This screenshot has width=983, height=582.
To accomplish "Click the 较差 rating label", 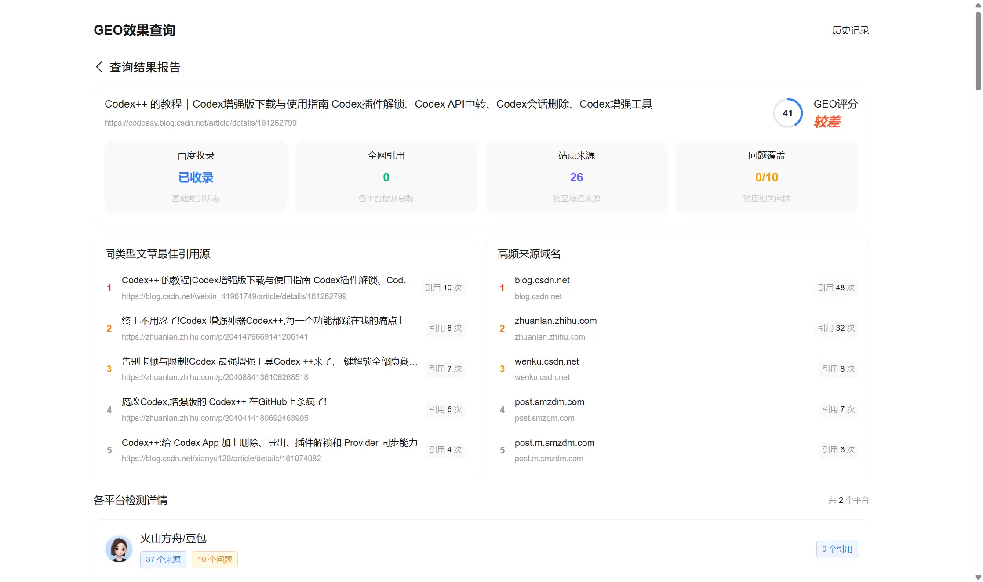I will tap(827, 122).
